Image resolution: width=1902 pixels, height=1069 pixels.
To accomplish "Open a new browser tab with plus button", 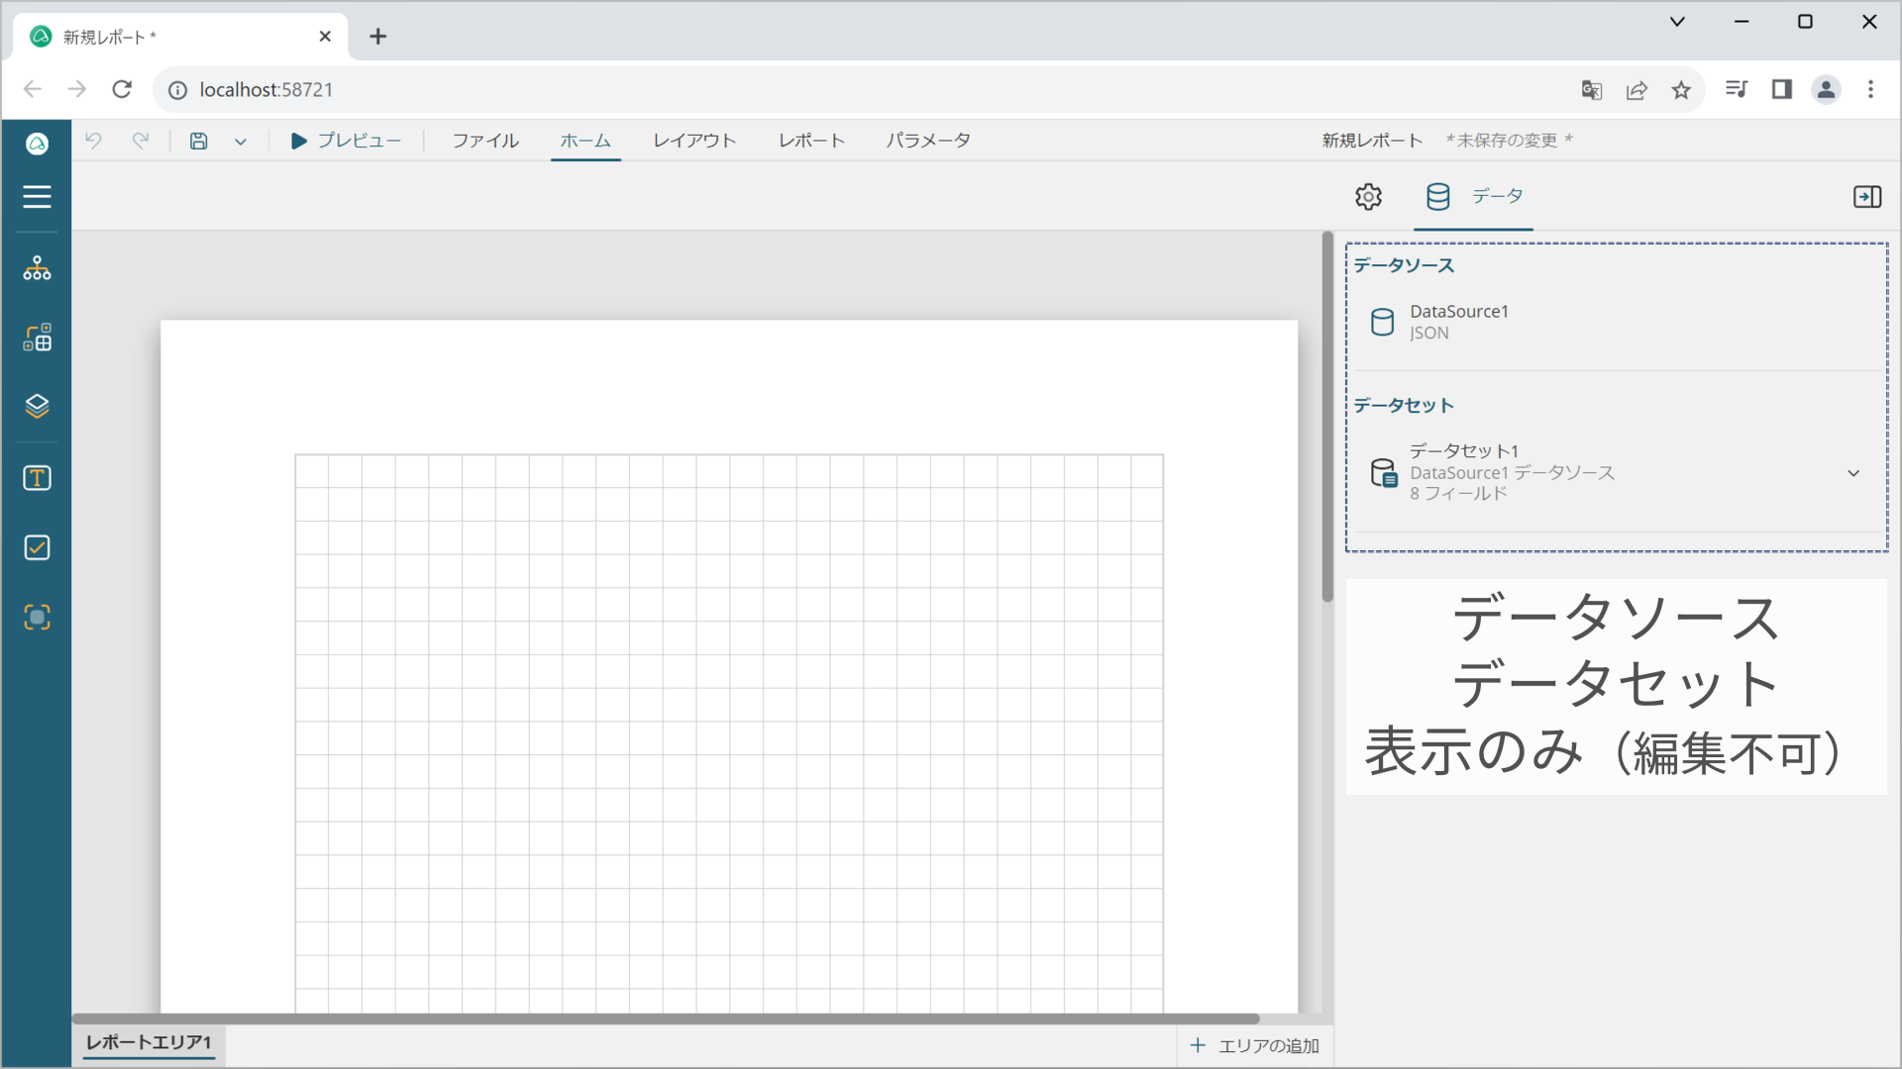I will [377, 37].
